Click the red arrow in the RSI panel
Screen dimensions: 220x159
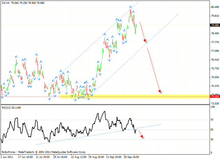140,135
